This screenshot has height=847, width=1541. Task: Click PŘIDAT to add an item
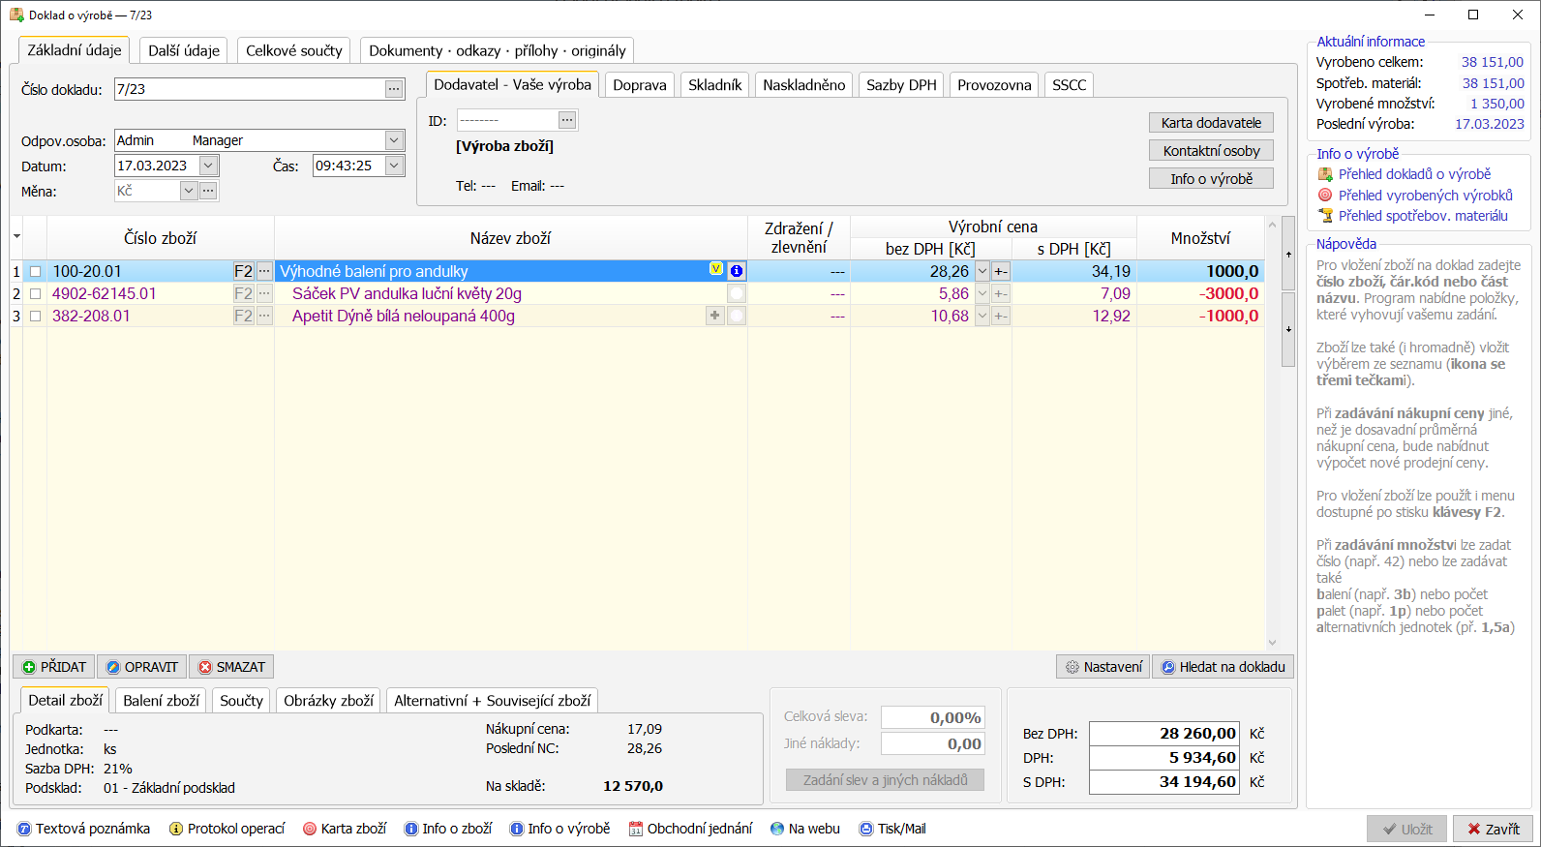(x=54, y=667)
